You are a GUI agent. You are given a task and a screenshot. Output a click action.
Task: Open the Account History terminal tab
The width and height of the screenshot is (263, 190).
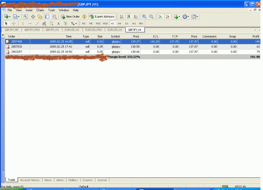(x=30, y=180)
